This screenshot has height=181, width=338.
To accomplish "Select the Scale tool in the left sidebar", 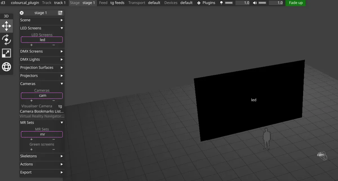I will point(6,53).
